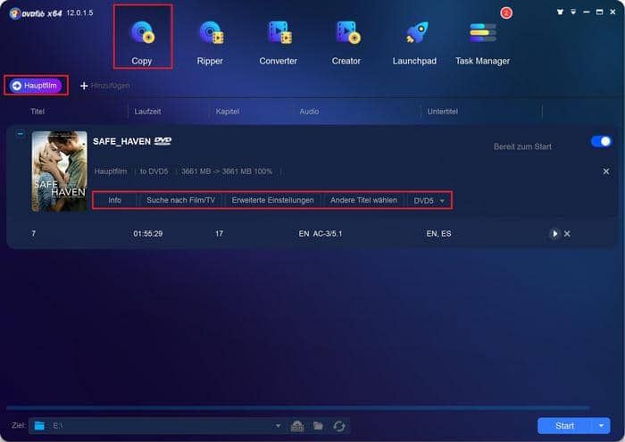Screen dimensions: 625x442
Task: Click the Bereit zum Start status
Action: tap(522, 146)
